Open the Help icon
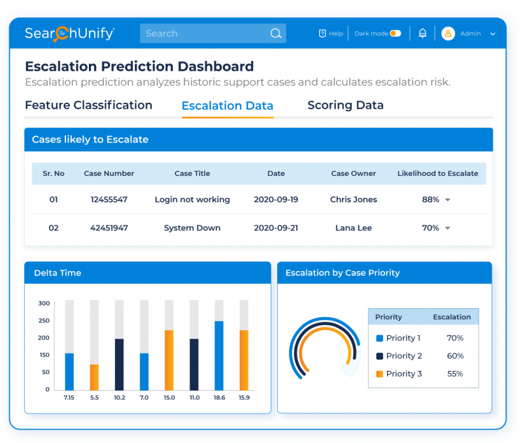523x443 pixels. click(322, 33)
